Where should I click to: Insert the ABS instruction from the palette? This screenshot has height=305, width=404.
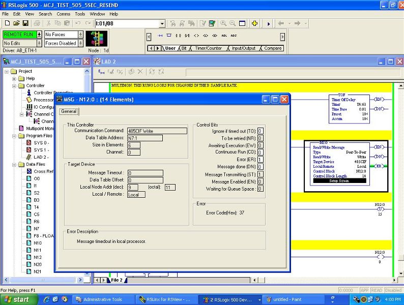[x=234, y=36]
